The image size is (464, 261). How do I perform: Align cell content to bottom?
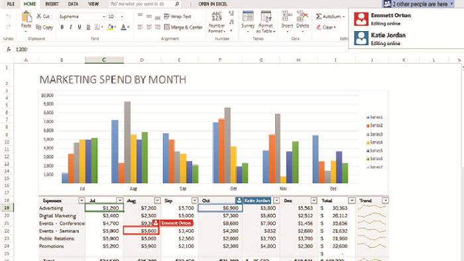coord(158,17)
